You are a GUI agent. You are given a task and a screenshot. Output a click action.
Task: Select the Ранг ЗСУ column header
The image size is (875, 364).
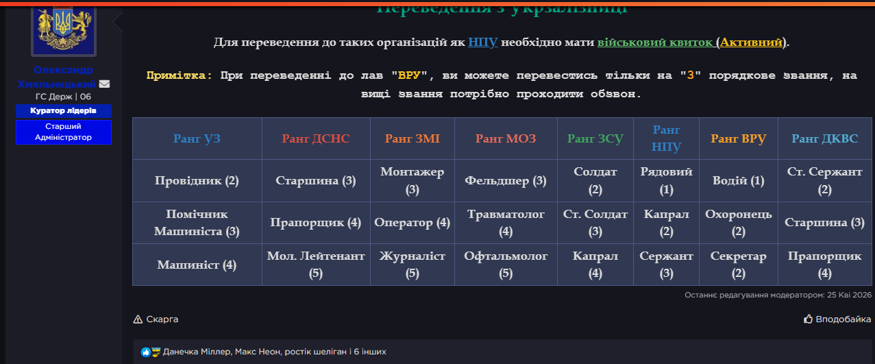pyautogui.click(x=595, y=138)
